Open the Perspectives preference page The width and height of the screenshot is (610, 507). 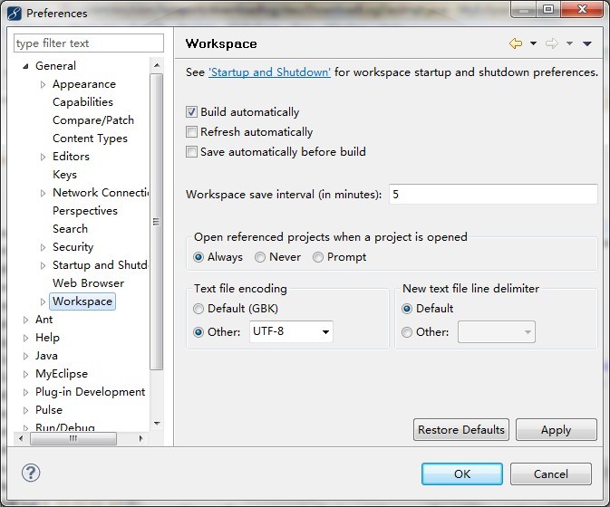85,211
